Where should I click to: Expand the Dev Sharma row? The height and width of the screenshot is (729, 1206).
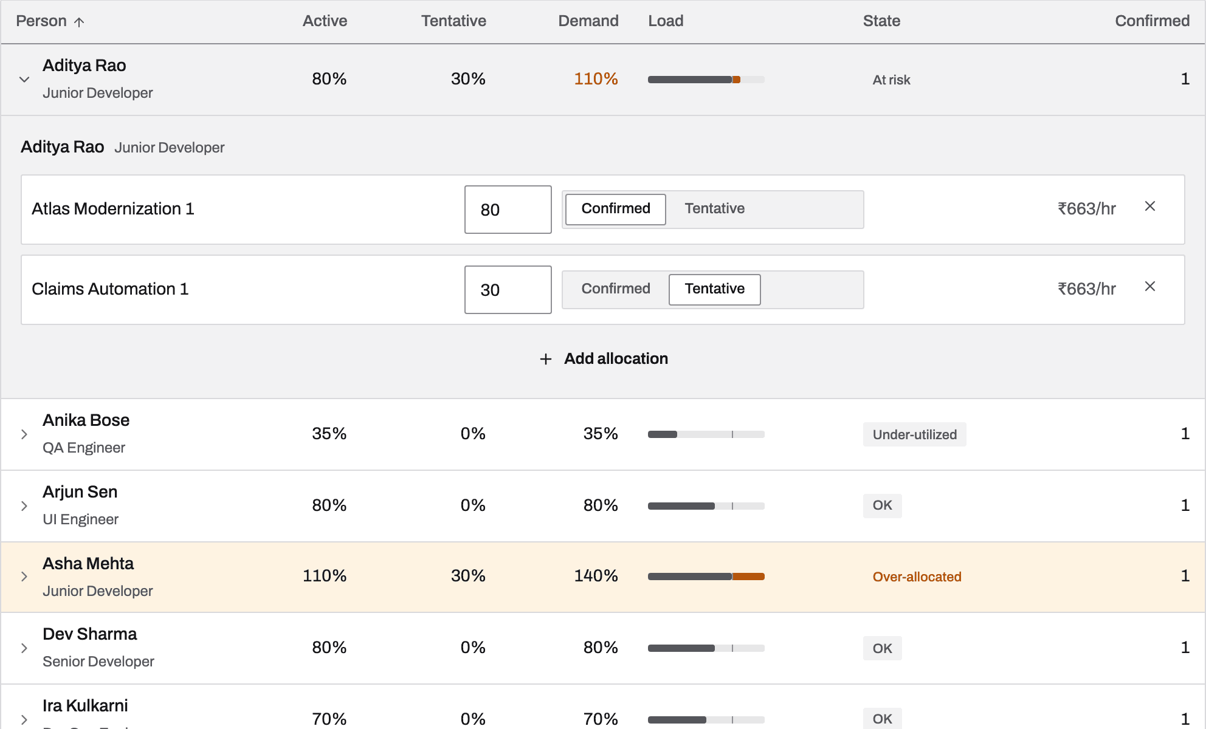pos(24,648)
